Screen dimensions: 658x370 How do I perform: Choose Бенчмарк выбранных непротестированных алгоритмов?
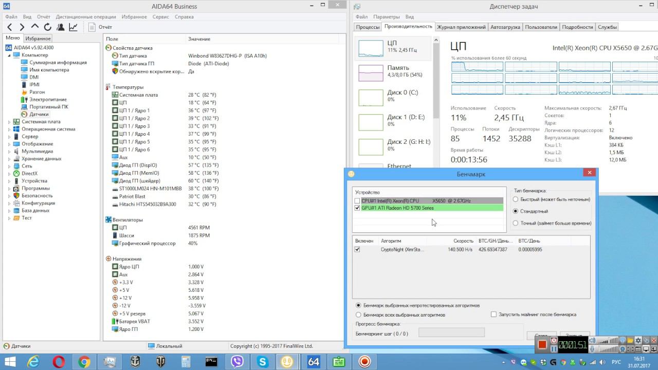click(x=358, y=305)
